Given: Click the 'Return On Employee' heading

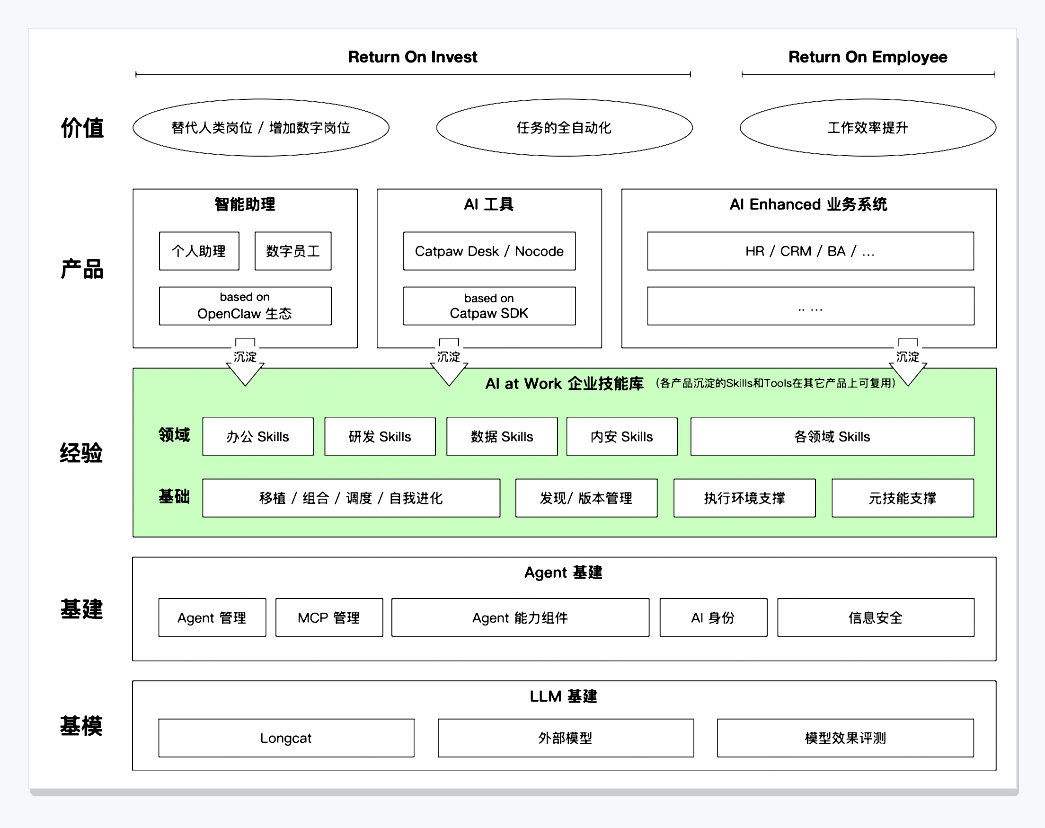Looking at the screenshot, I should (x=868, y=57).
